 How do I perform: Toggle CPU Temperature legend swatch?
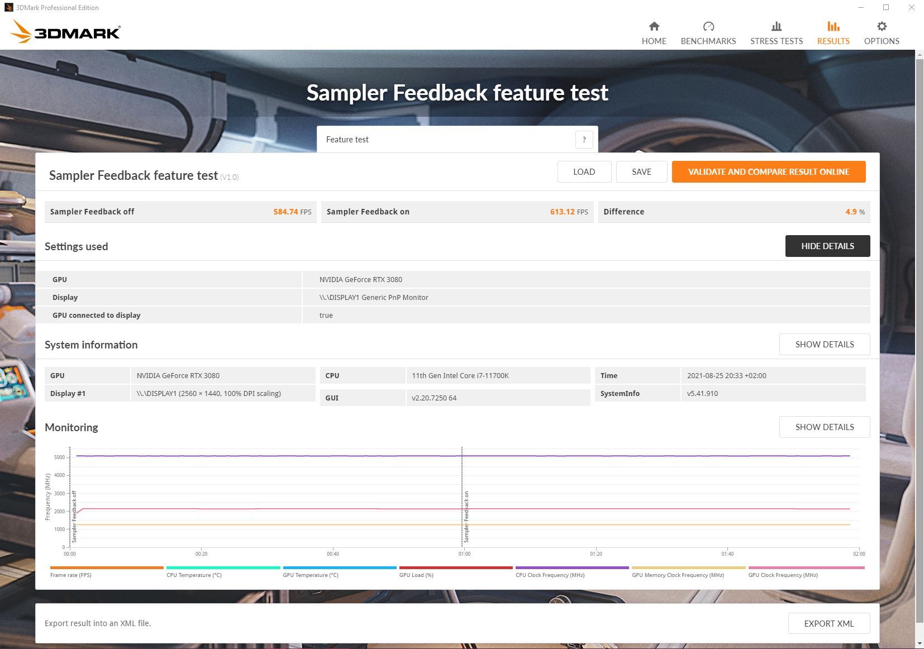[x=223, y=567]
